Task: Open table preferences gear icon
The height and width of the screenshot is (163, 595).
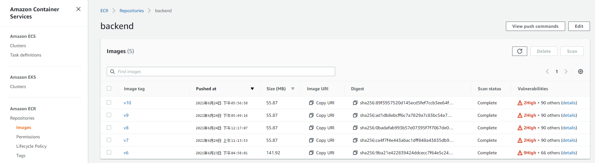Action: (580, 72)
